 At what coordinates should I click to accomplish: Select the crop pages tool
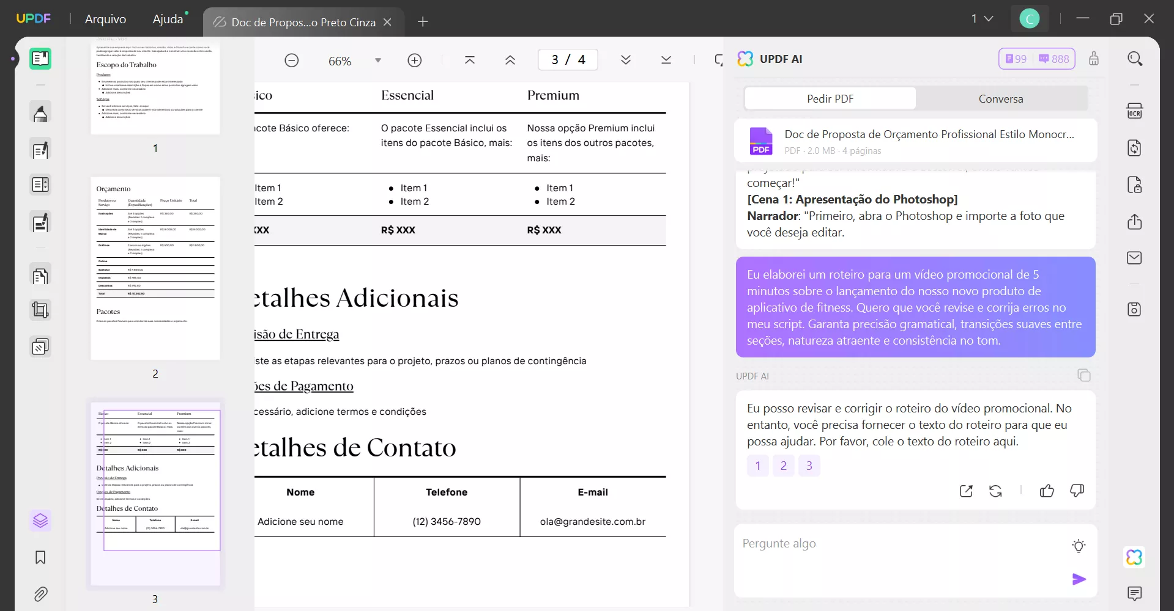(x=40, y=310)
